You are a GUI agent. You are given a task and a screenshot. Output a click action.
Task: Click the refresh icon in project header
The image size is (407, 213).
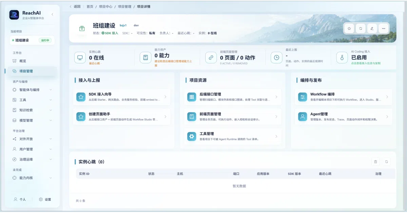(361, 28)
